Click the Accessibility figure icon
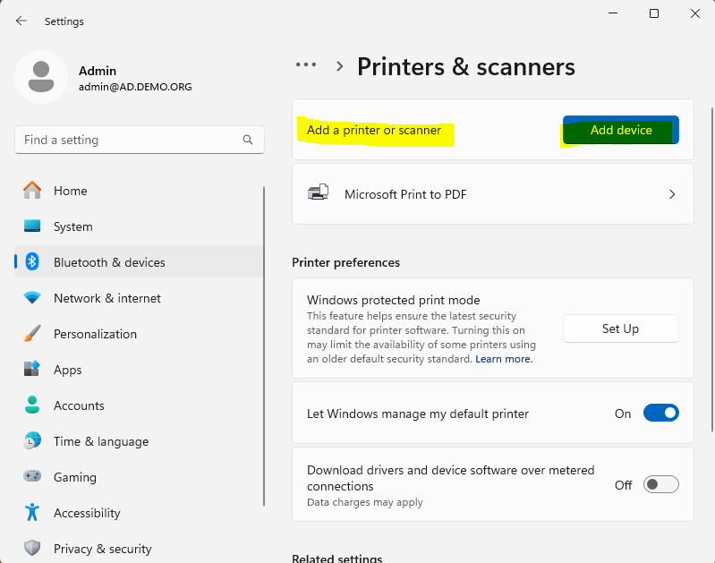715x563 pixels. [x=32, y=512]
